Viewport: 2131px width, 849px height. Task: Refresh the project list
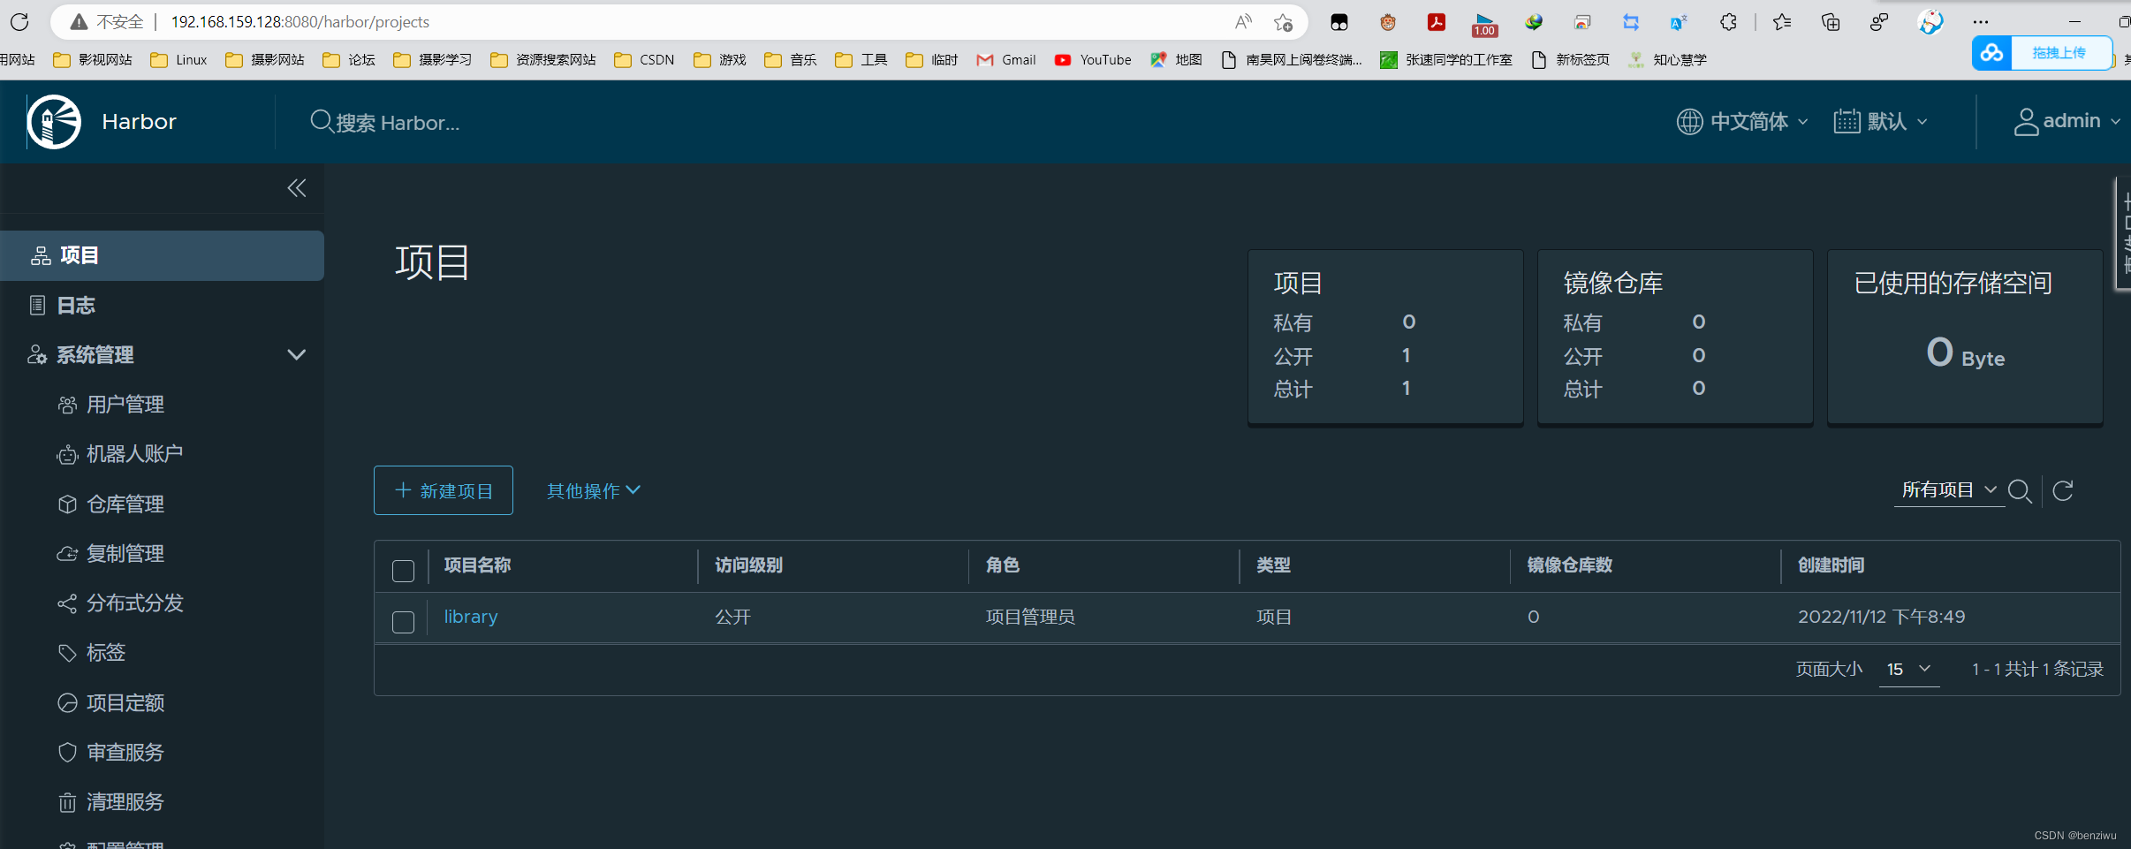[x=2063, y=491]
